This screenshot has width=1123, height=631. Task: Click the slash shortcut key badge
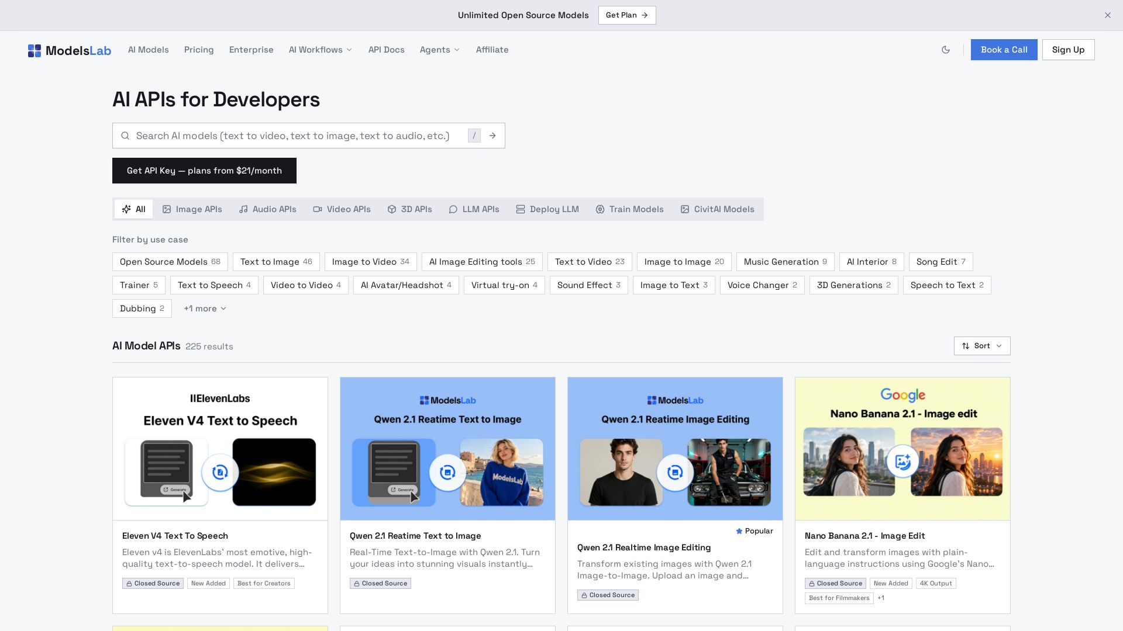(474, 136)
